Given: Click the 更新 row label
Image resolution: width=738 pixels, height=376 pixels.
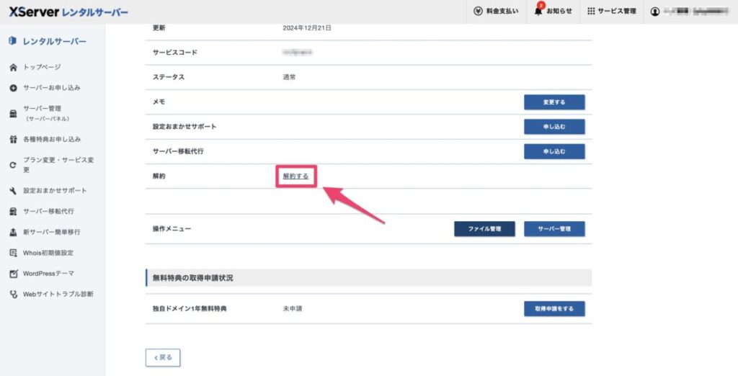Looking at the screenshot, I should (159, 28).
